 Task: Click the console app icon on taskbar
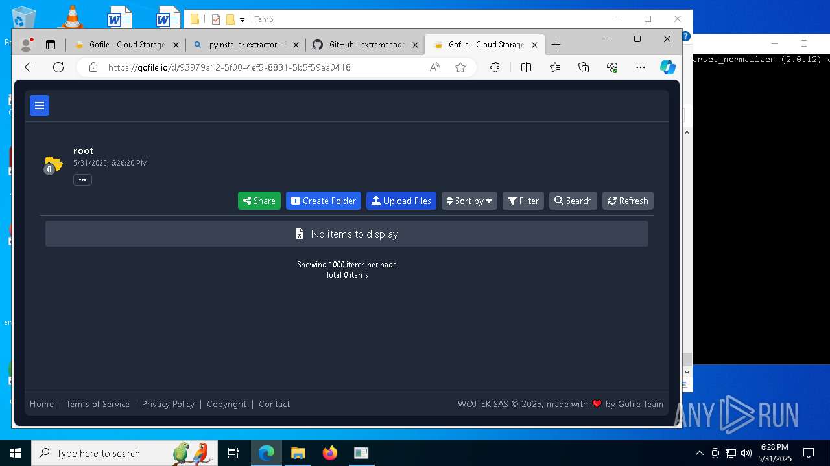pyautogui.click(x=361, y=453)
